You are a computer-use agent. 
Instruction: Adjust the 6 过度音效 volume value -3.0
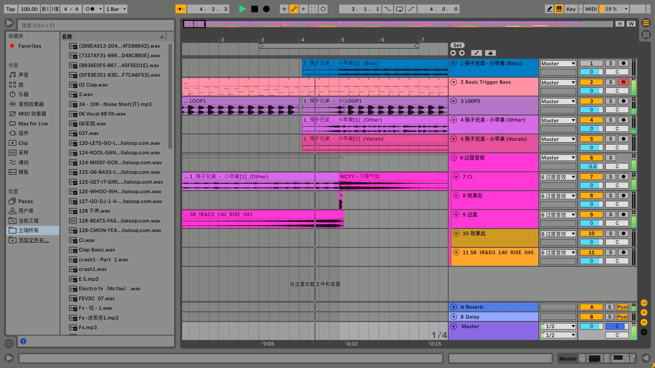coord(591,166)
